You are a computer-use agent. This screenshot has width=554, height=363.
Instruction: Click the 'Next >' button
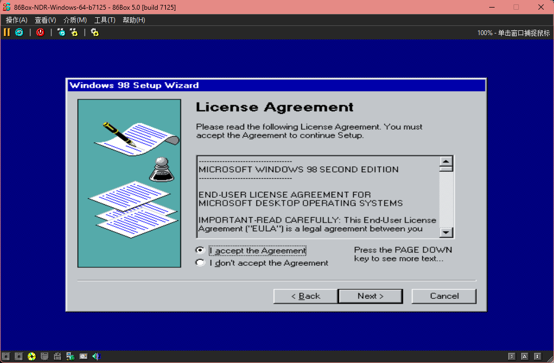click(x=370, y=296)
